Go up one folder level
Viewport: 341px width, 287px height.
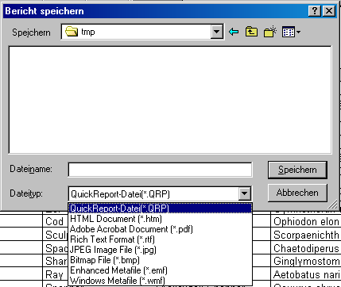pyautogui.click(x=251, y=32)
